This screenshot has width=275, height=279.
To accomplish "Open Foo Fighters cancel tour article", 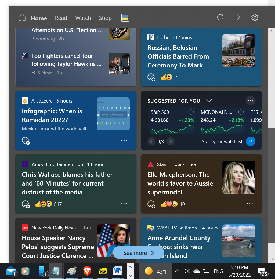I will tap(66, 60).
